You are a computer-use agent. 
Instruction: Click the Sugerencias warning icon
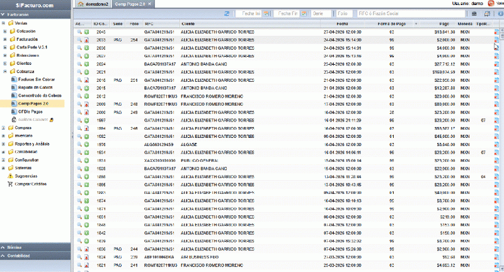[10, 176]
